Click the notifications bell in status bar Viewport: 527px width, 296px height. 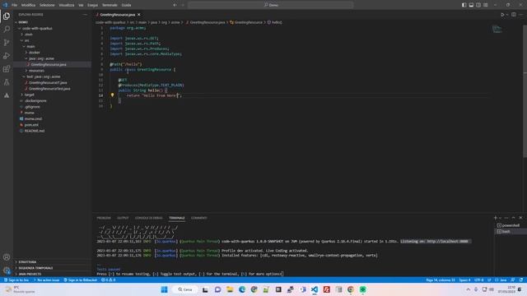521,280
